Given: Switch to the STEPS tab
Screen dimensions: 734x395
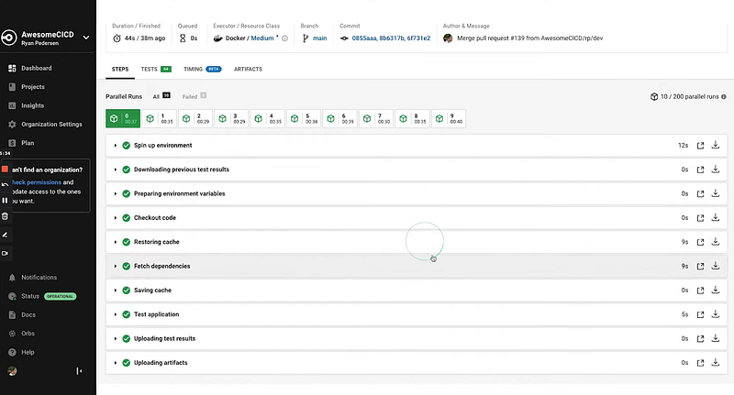Looking at the screenshot, I should coord(120,69).
